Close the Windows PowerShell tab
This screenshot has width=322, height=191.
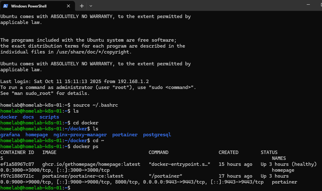coord(68,6)
